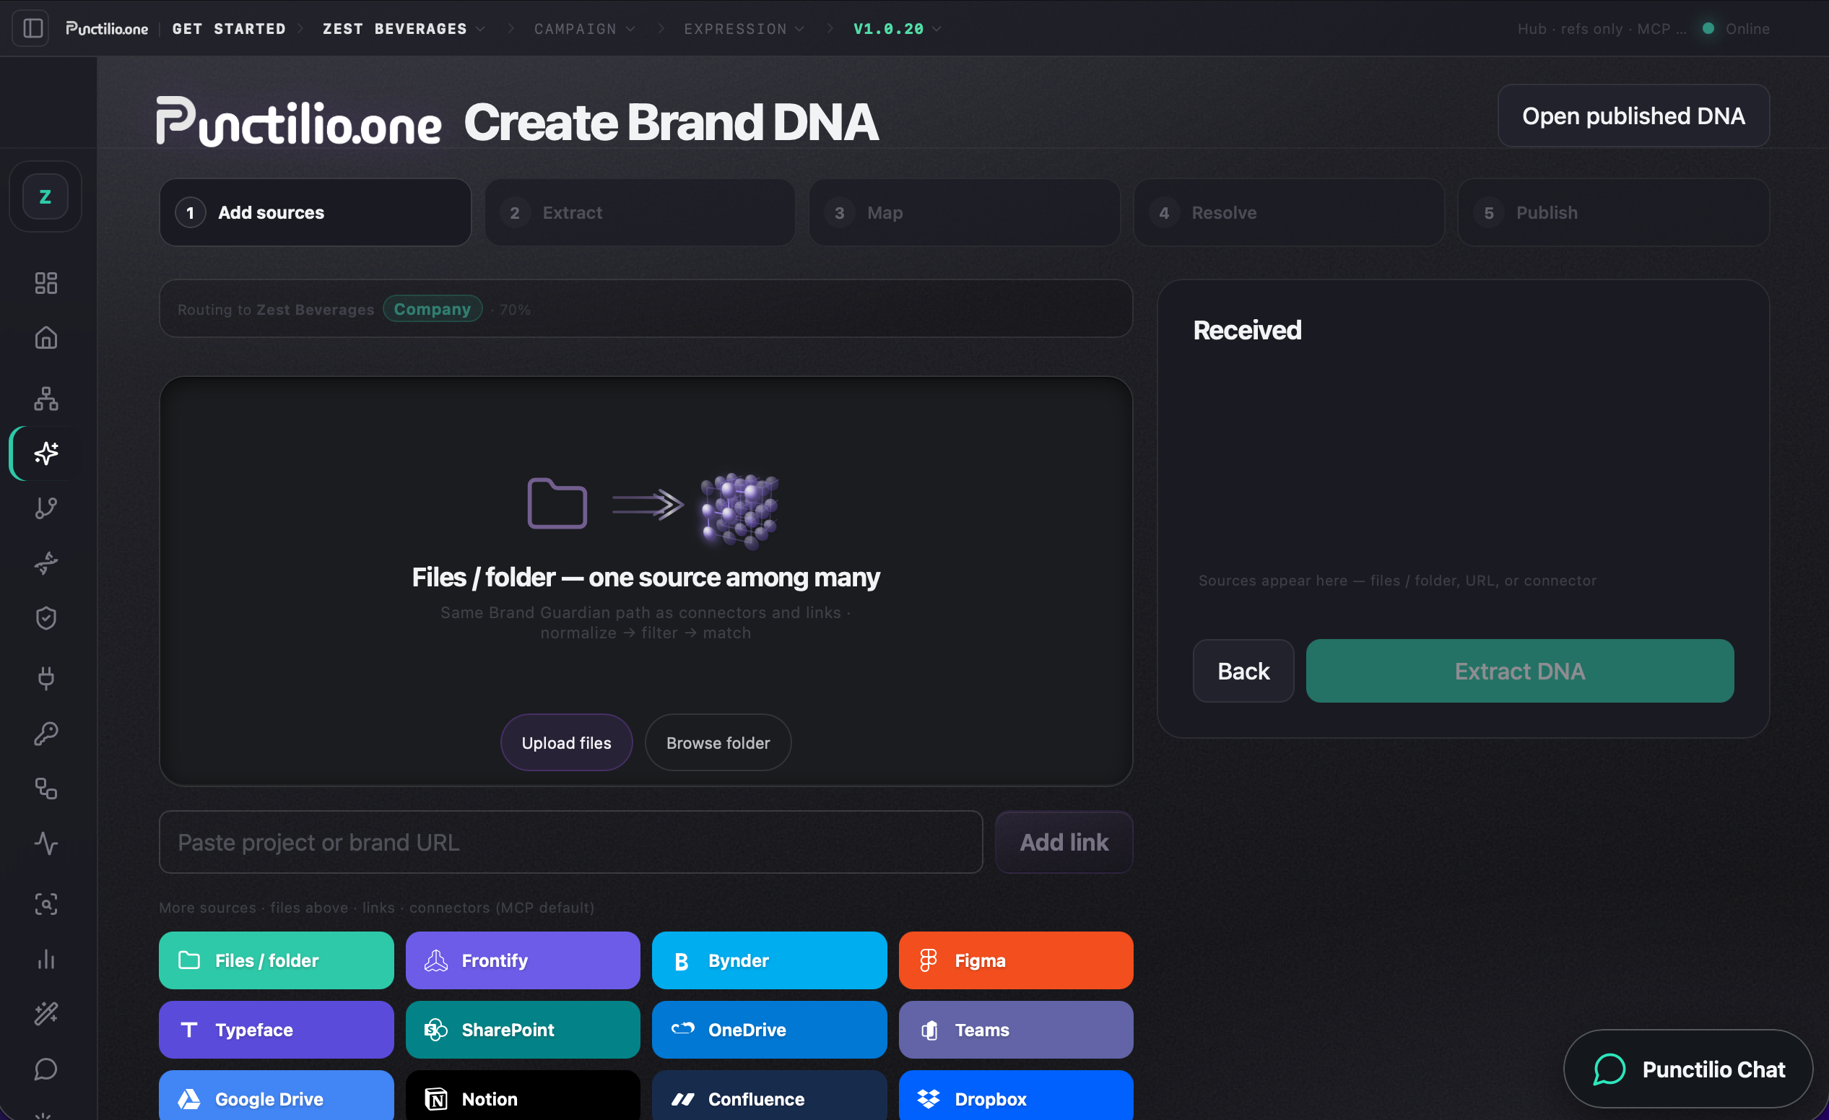This screenshot has width=1829, height=1120.
Task: Choose the Notion connector
Action: (x=523, y=1095)
